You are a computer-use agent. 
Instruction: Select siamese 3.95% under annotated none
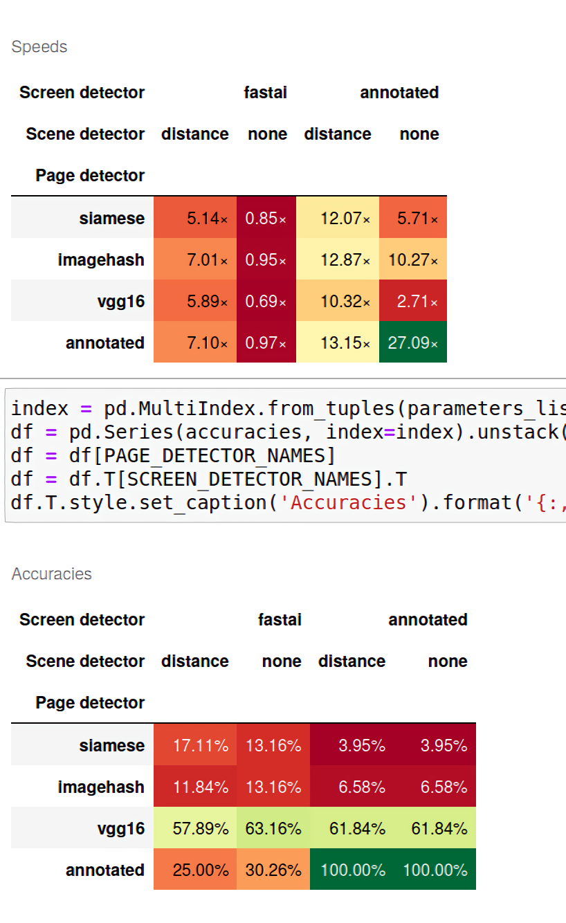click(x=435, y=744)
